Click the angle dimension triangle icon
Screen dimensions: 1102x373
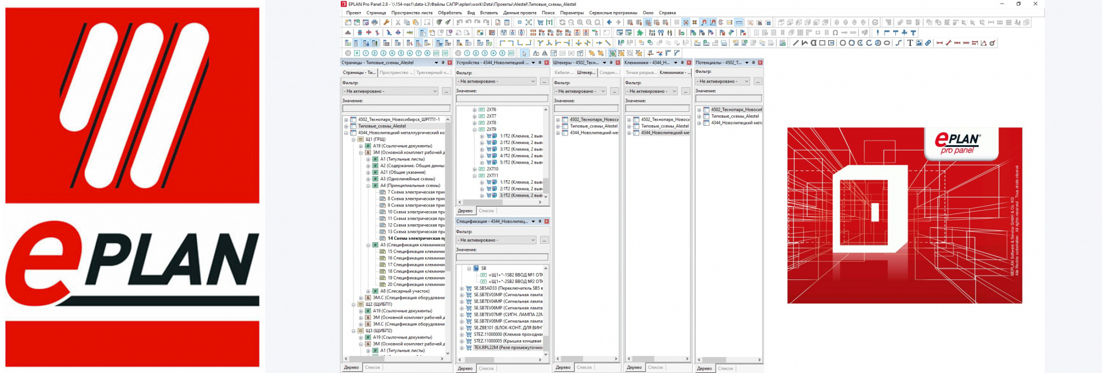(x=984, y=43)
